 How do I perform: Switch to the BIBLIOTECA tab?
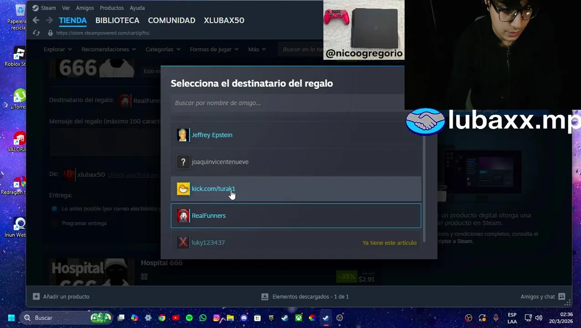point(117,20)
